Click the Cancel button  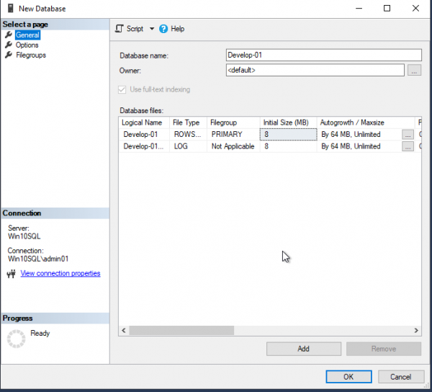tap(400, 377)
